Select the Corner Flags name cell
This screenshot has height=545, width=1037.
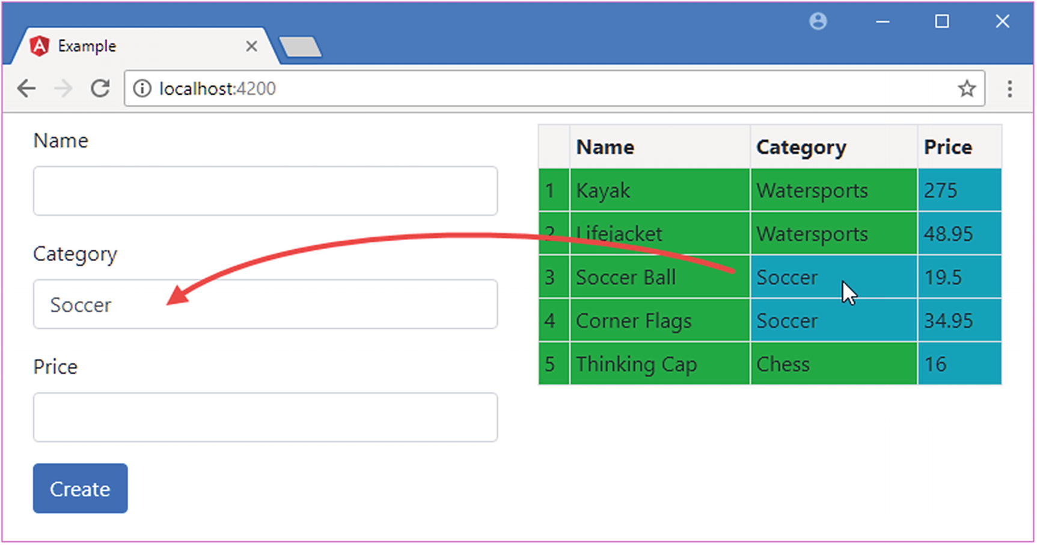click(x=659, y=321)
